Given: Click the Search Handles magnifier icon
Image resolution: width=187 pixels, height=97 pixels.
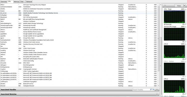Looking at the screenshot, I should point(151,89).
